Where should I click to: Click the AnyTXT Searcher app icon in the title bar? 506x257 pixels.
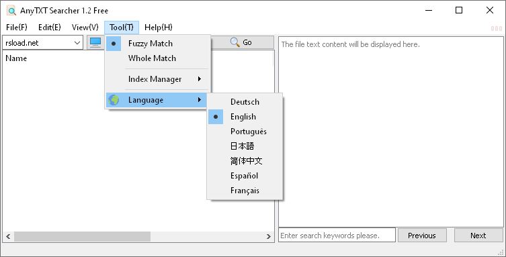(11, 11)
